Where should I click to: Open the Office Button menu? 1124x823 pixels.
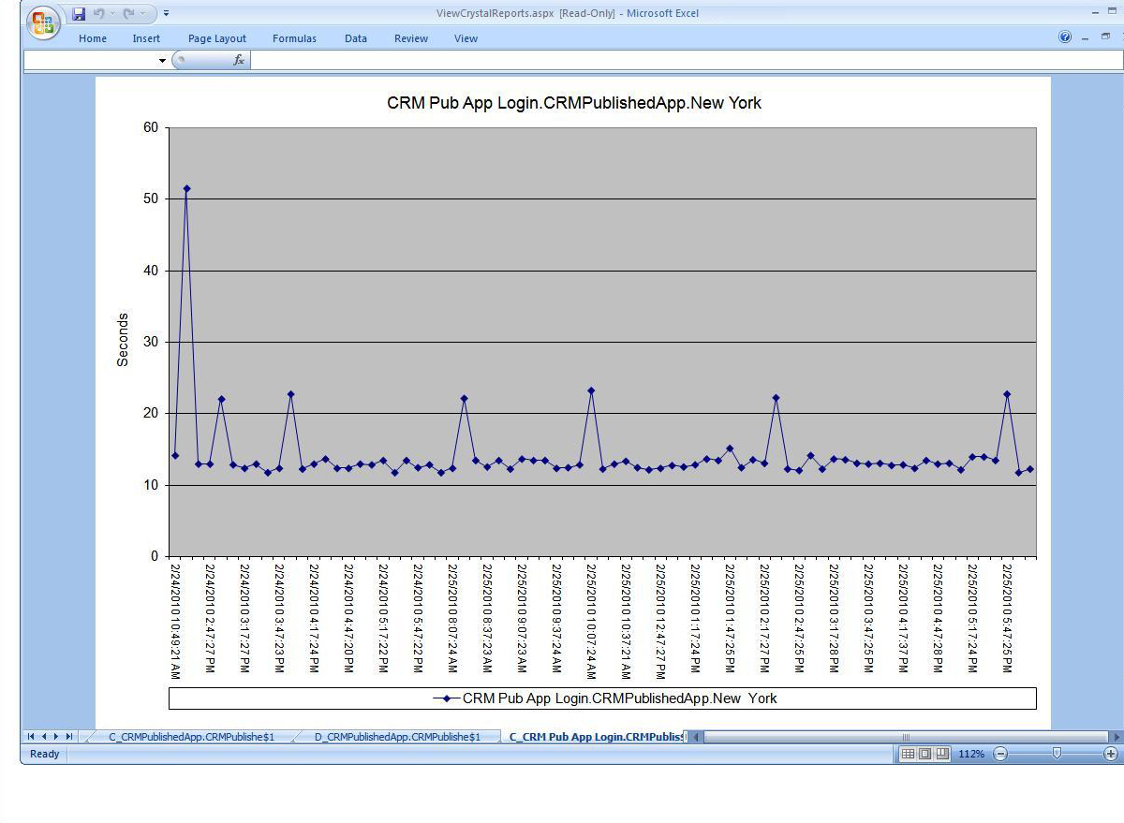coord(44,23)
